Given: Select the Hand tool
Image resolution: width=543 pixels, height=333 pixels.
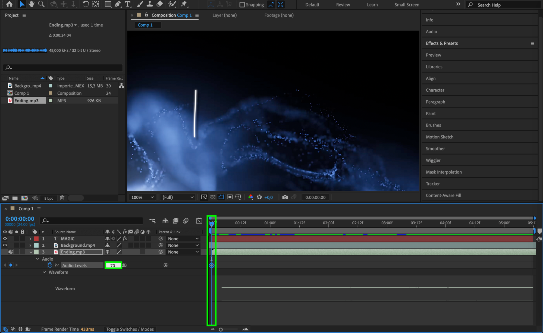Looking at the screenshot, I should coord(31,4).
